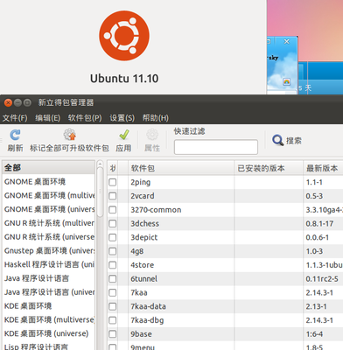Open the 软件包(P) menu
Image resolution: width=343 pixels, height=350 pixels.
(x=85, y=118)
